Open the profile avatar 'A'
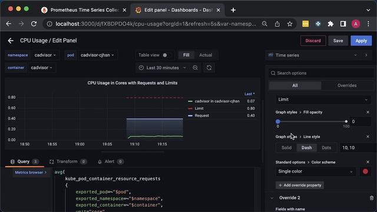Image resolution: width=377 pixels, height=212 pixels. (356, 24)
